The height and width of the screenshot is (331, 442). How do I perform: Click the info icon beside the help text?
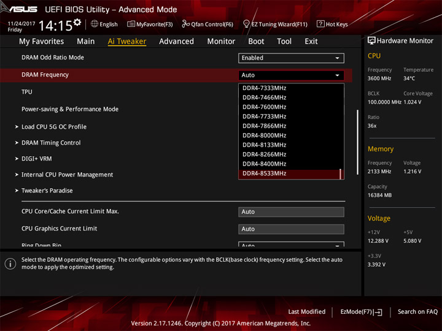(10, 264)
